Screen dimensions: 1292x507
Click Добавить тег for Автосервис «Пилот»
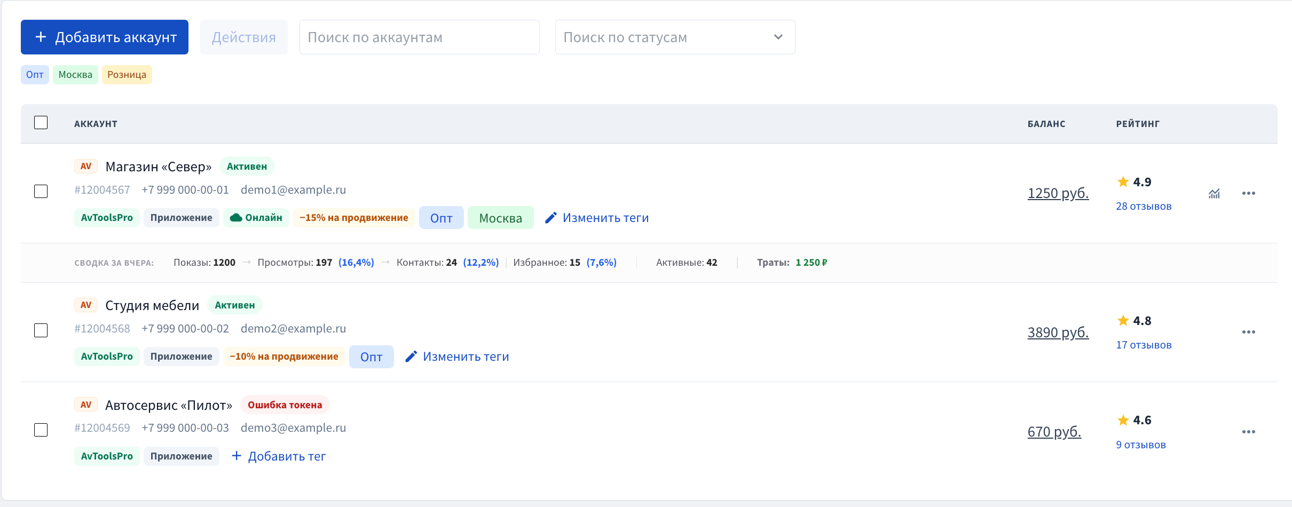click(279, 456)
